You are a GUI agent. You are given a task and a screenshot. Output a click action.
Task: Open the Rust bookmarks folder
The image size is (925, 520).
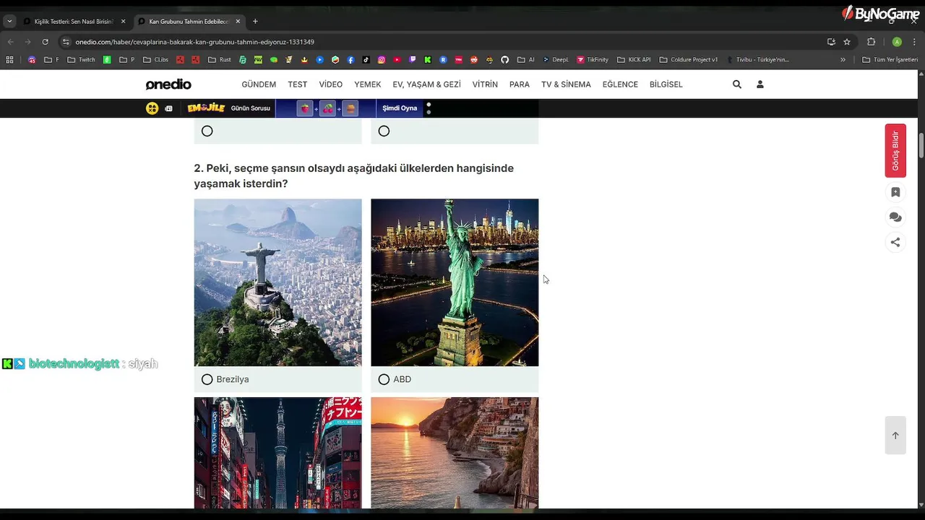(220, 60)
